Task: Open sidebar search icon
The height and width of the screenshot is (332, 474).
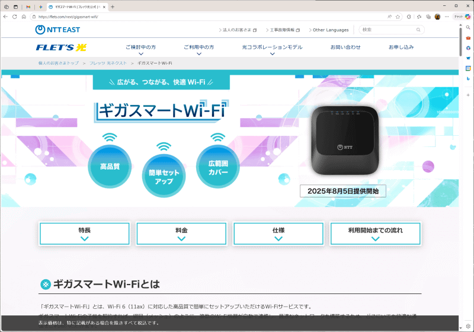Action: point(468,27)
